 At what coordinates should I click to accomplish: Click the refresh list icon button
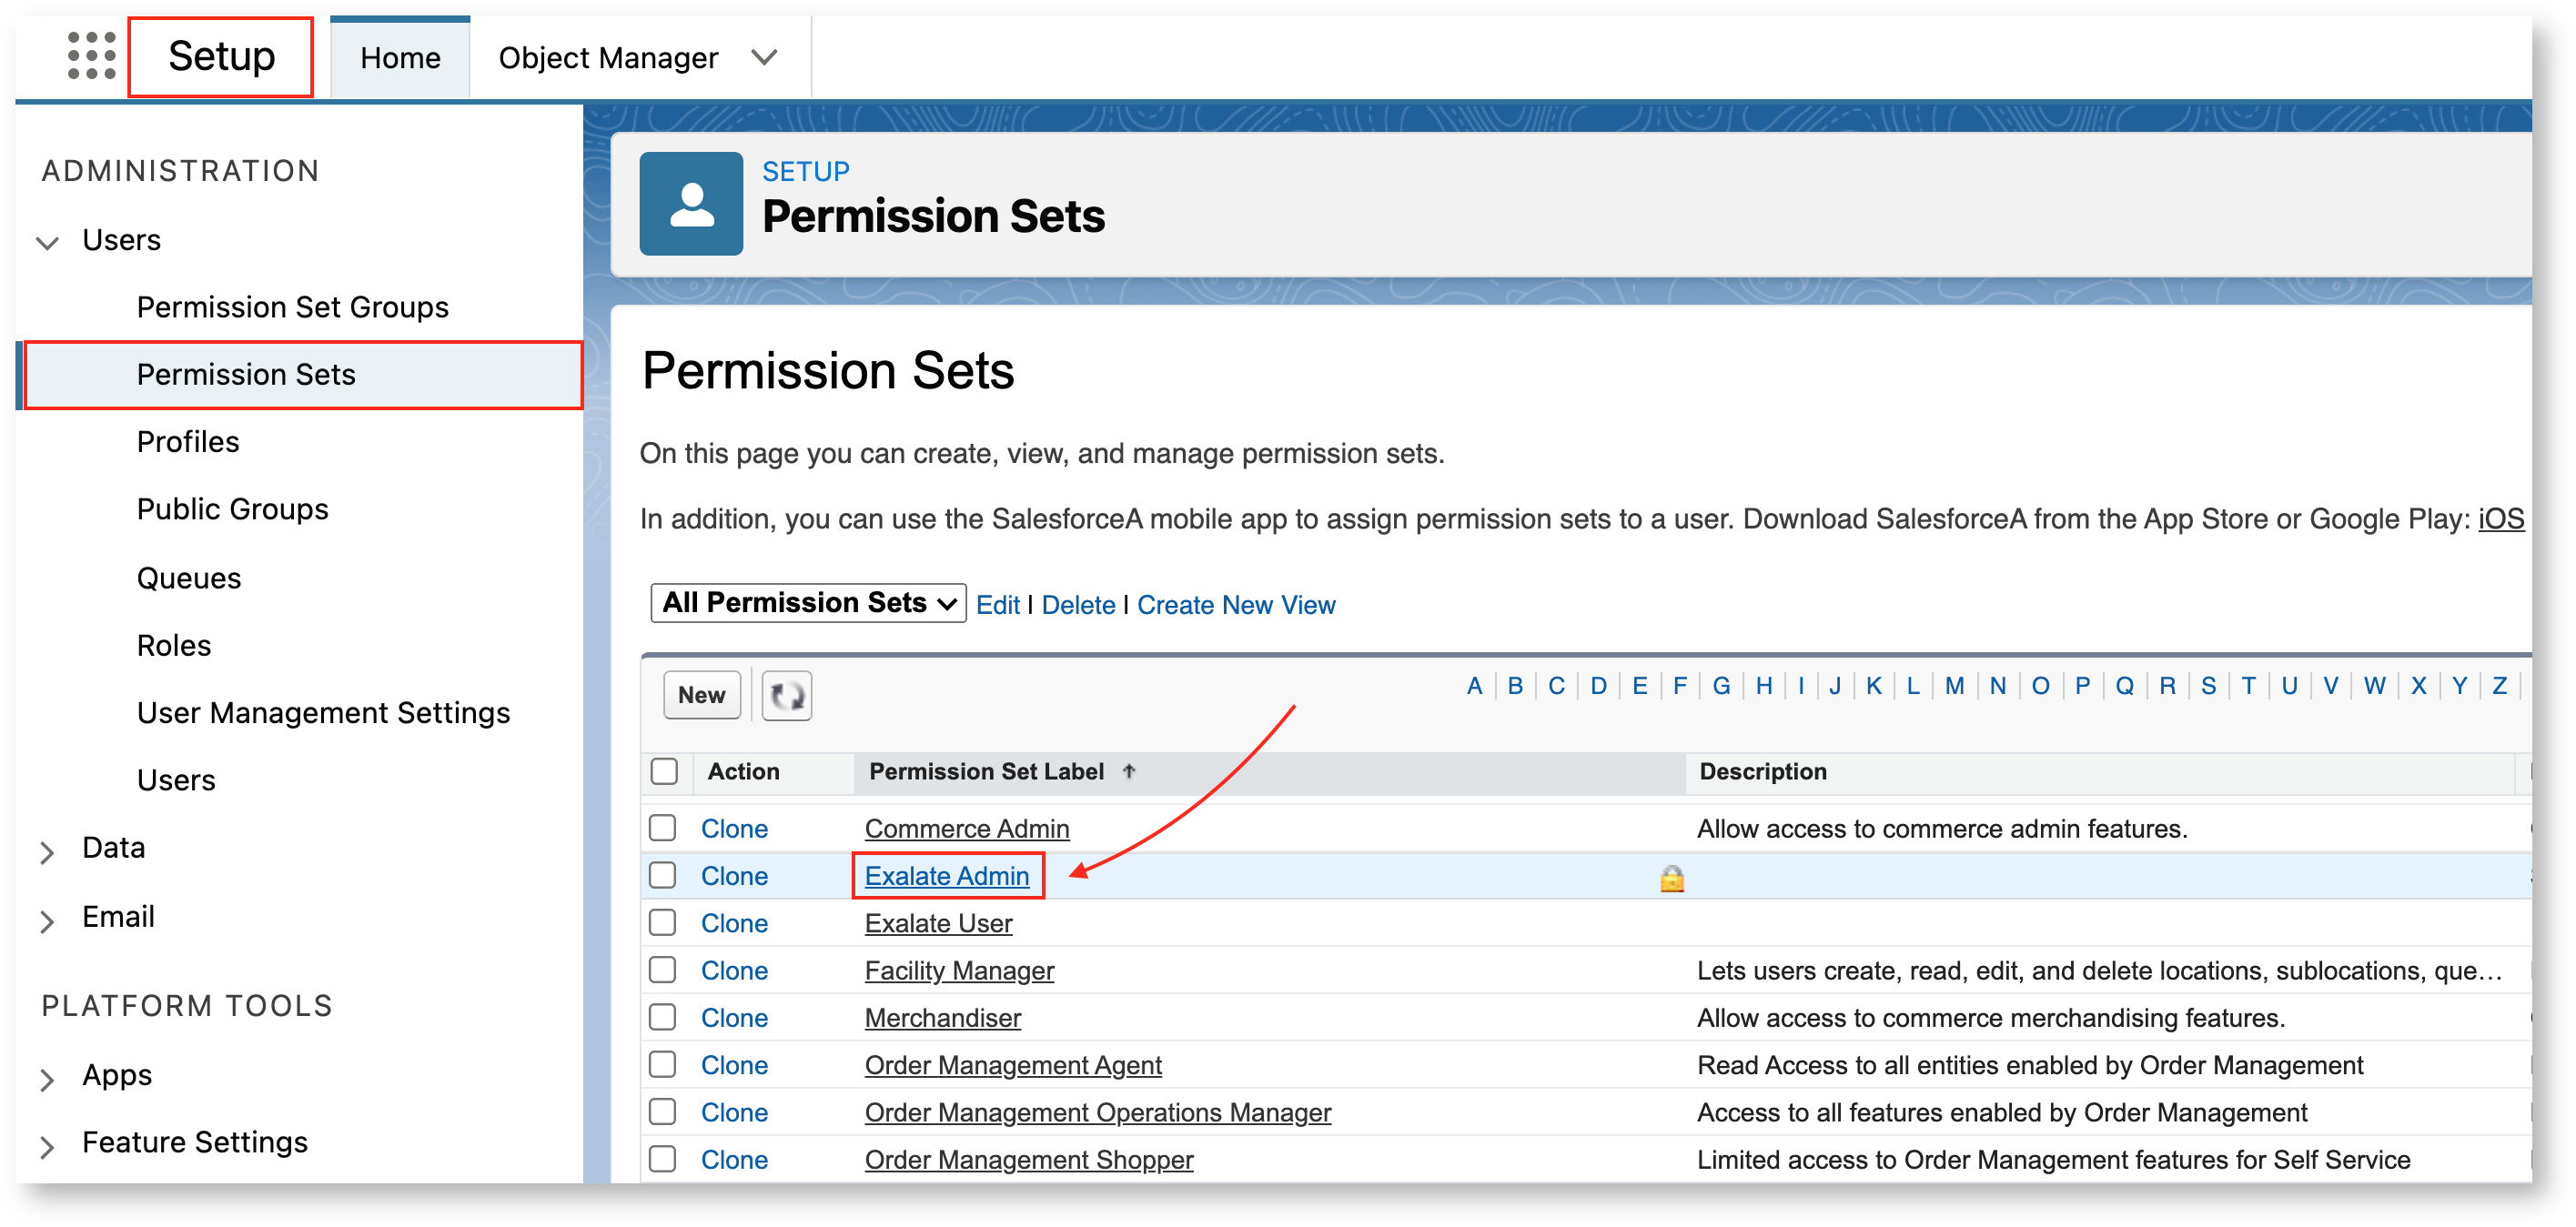[x=786, y=695]
